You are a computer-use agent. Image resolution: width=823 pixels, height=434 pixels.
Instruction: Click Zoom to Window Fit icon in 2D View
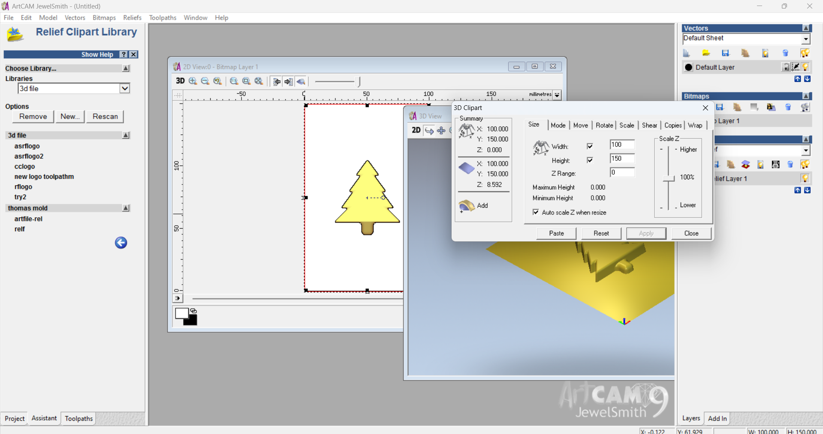[x=246, y=81]
